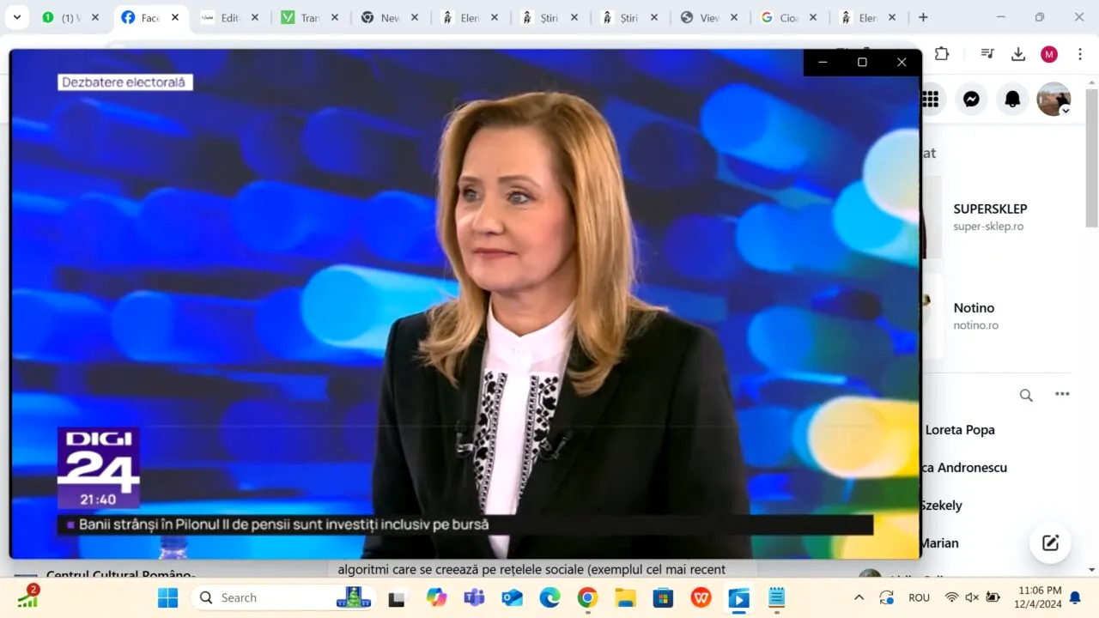Show hidden system tray icons

click(859, 597)
